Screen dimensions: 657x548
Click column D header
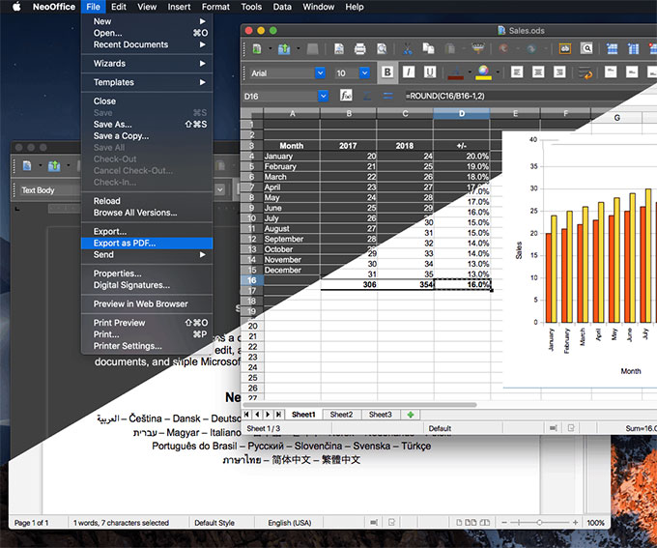(x=462, y=113)
